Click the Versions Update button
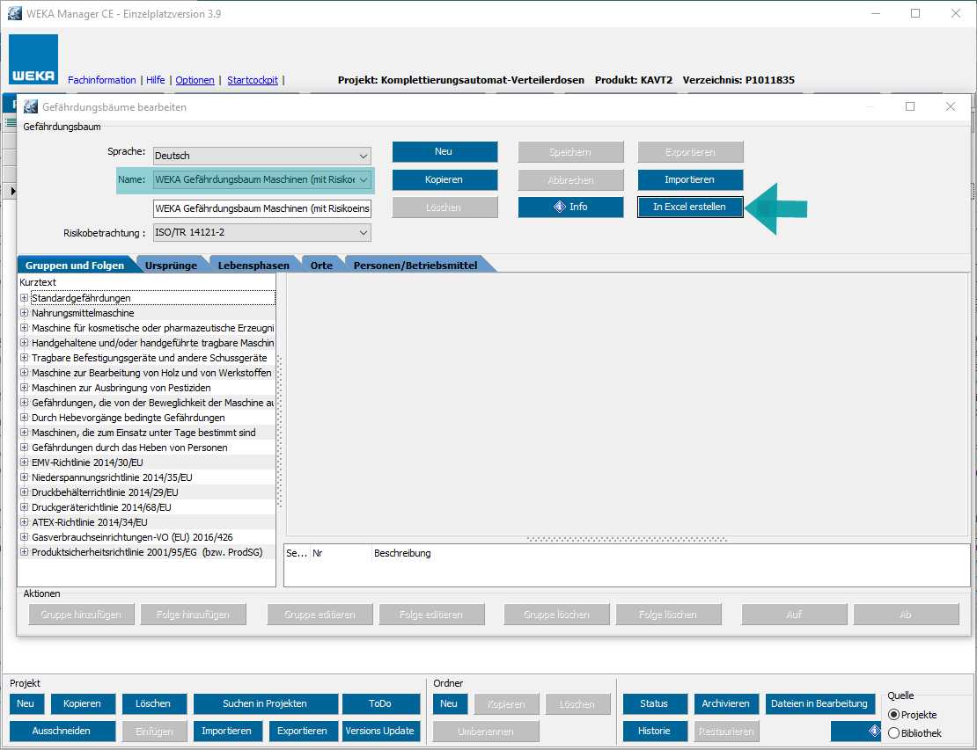Image resolution: width=977 pixels, height=750 pixels. [381, 731]
